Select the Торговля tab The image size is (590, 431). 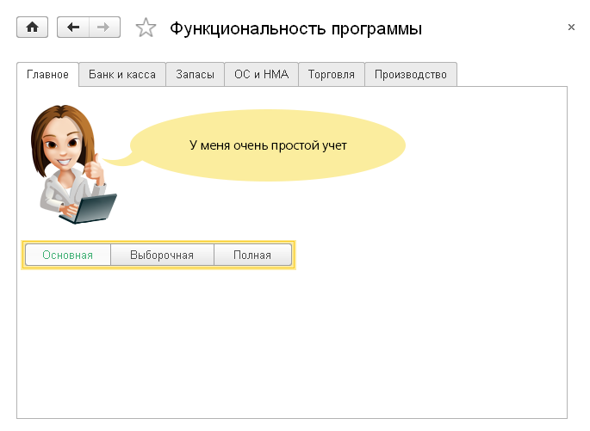(332, 75)
